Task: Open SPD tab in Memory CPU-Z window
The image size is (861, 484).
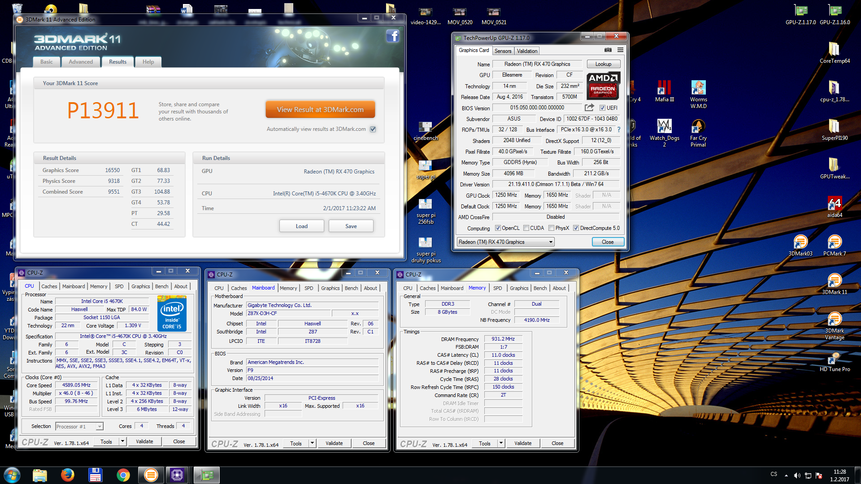Action: tap(497, 288)
